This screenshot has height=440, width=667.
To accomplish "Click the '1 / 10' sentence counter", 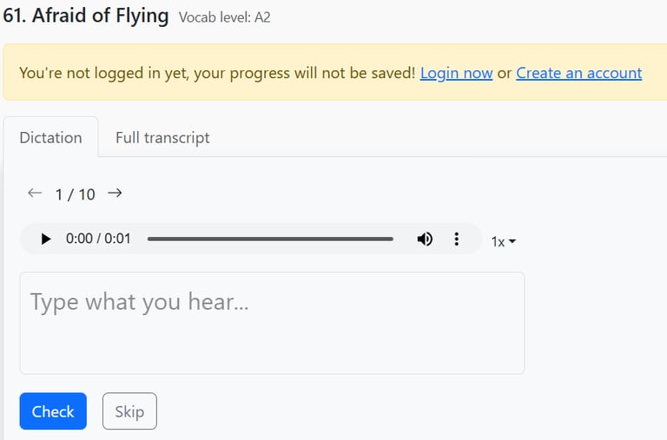I will tap(75, 194).
